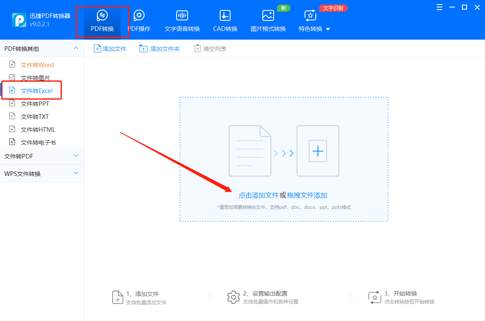Click the PDF转换 circular arrows icon
This screenshot has height=321, width=485.
pos(102,15)
